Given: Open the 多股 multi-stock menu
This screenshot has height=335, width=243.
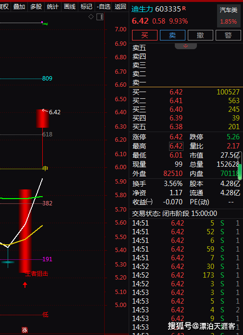Looking at the screenshot, I should click(x=36, y=7).
